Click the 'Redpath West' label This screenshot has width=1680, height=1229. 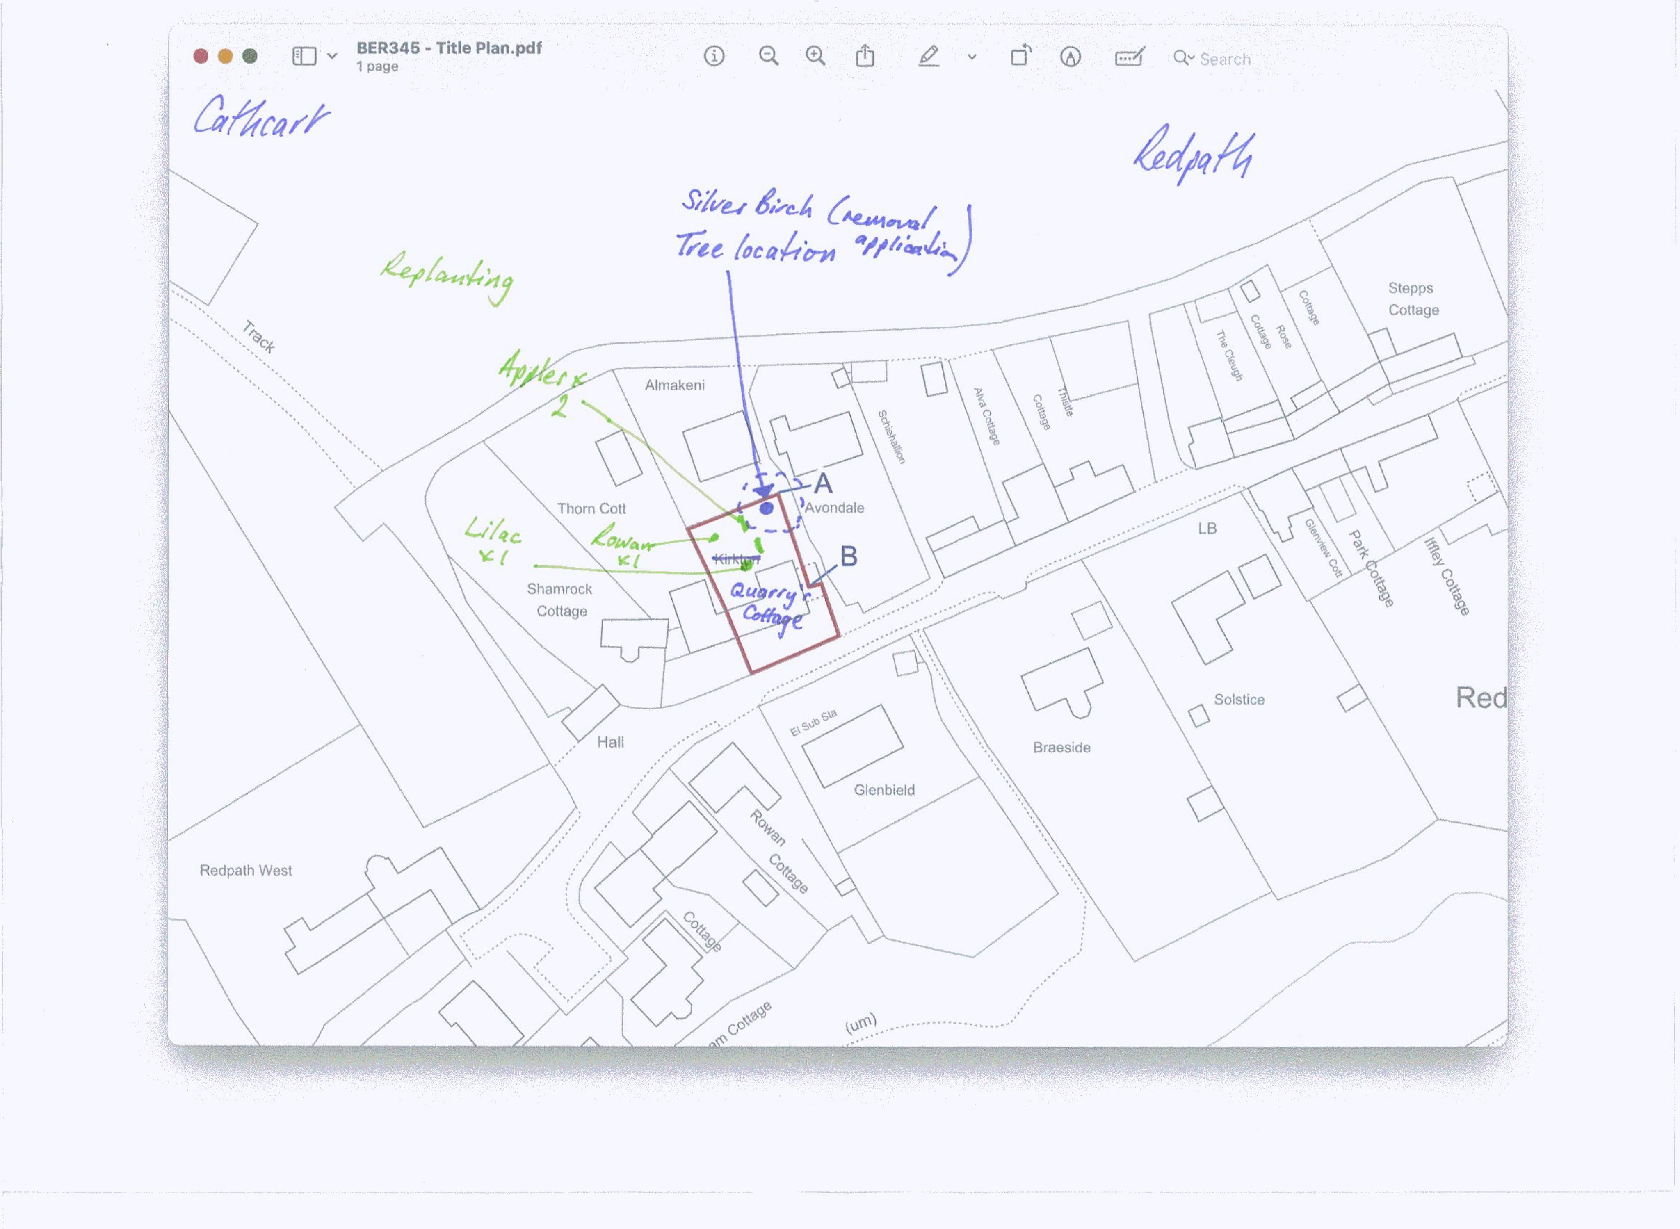tap(246, 871)
